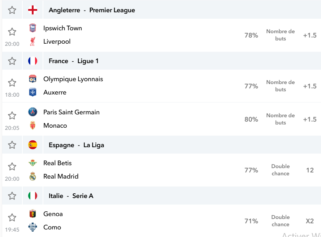The image size is (321, 237).
Task: Click the Genoa club crest
Action: 32,214
